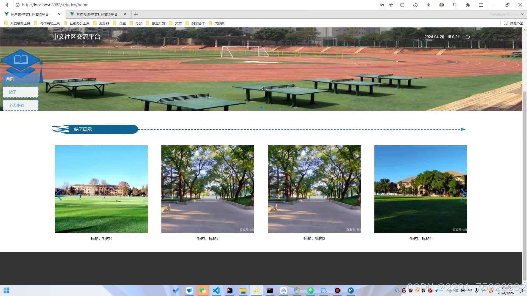Open the screenshot crop tool icon
This screenshot has height=296, width=527.
[x=455, y=5]
